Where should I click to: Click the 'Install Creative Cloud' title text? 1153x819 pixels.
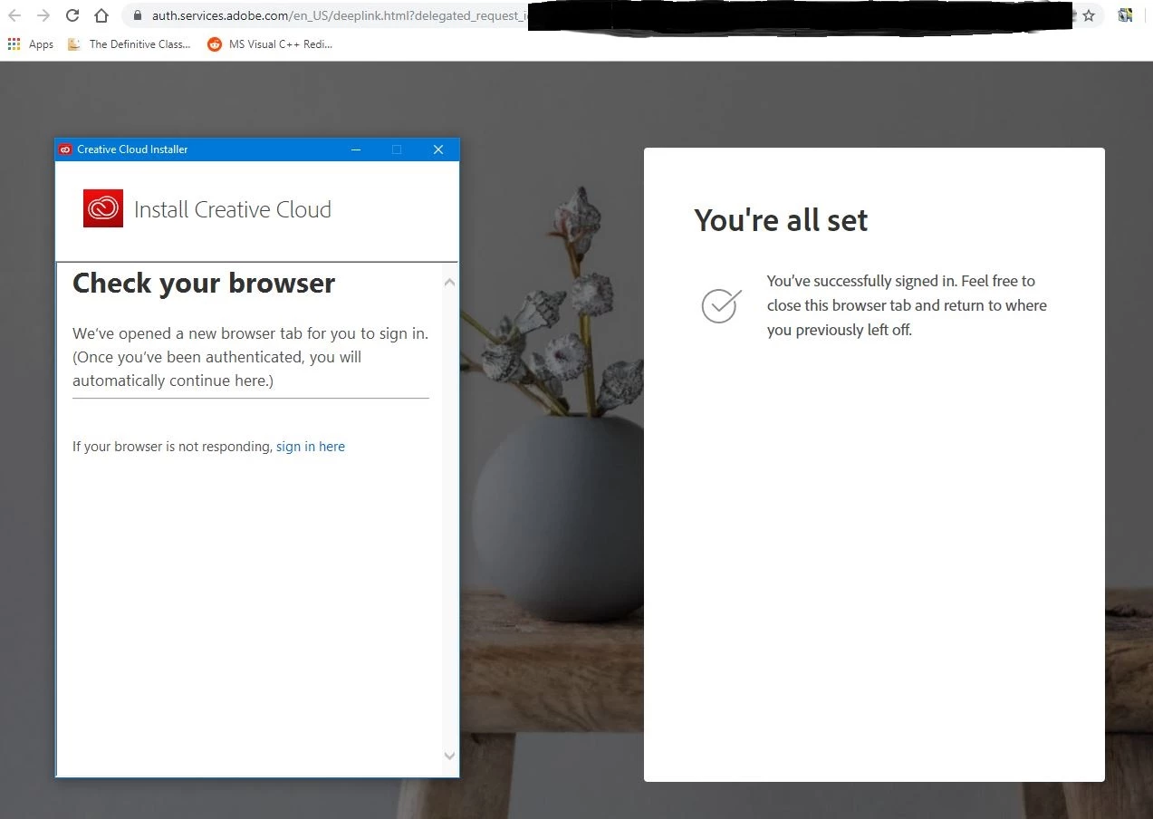(x=233, y=209)
